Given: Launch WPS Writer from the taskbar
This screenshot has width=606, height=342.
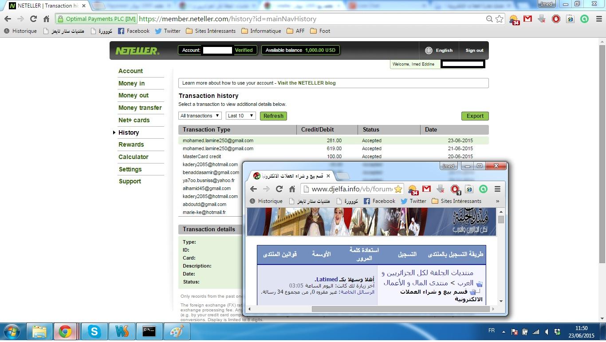Looking at the screenshot, I should coord(122,331).
